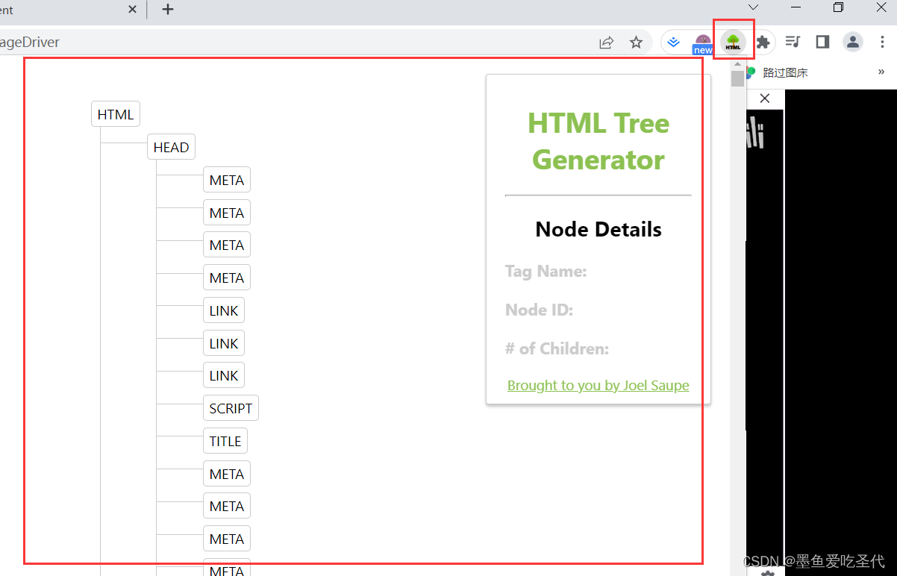Click the HTML Tree Generator heading
Image resolution: width=897 pixels, height=576 pixels.
598,141
